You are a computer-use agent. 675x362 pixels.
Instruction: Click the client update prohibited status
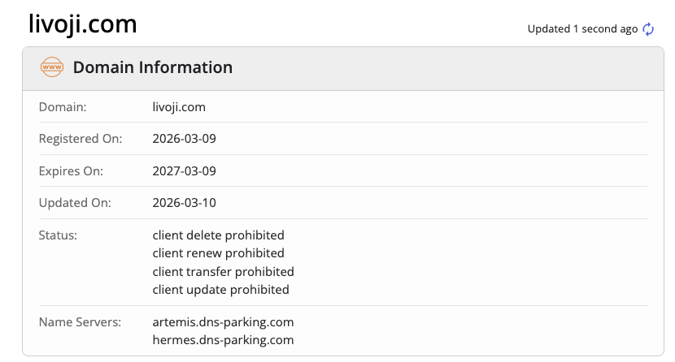coord(221,290)
